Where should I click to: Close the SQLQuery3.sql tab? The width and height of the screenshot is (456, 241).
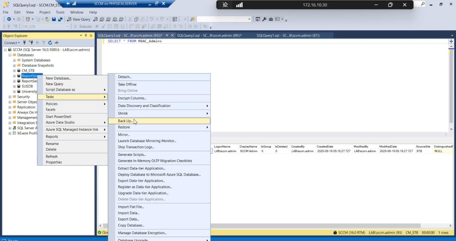click(x=172, y=35)
